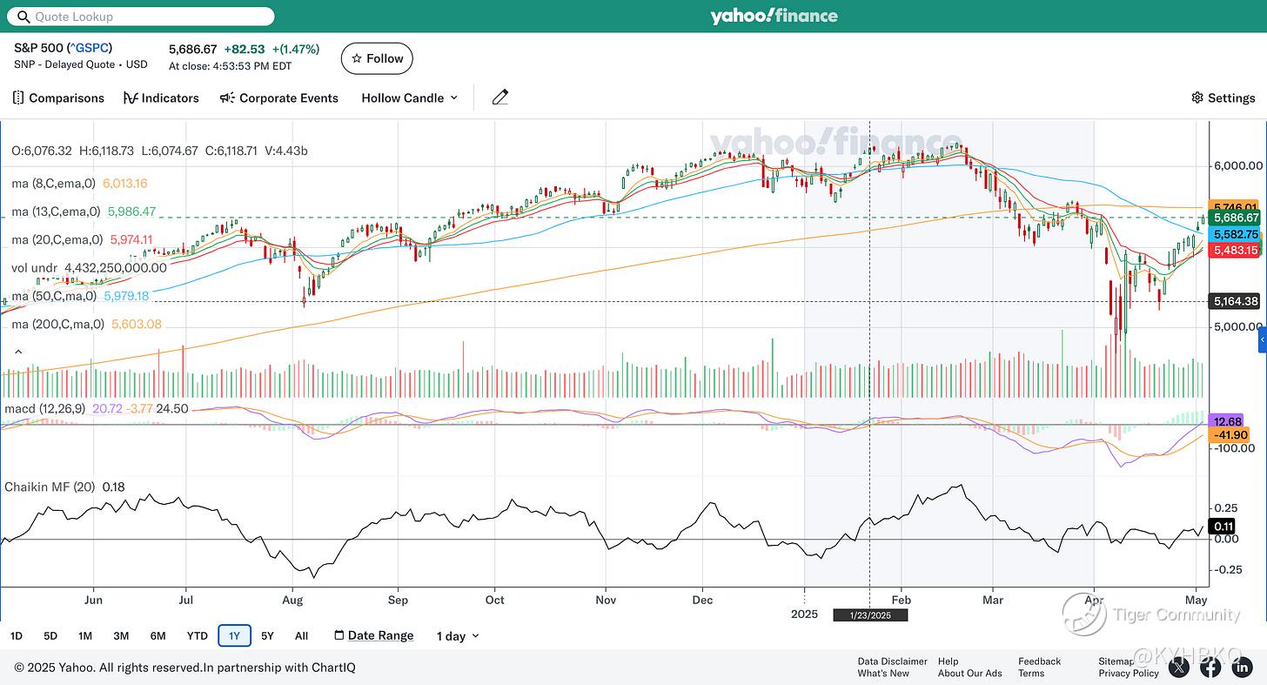Screen dimensions: 1267x685
Task: Show Corporate Events options
Action: tap(279, 97)
